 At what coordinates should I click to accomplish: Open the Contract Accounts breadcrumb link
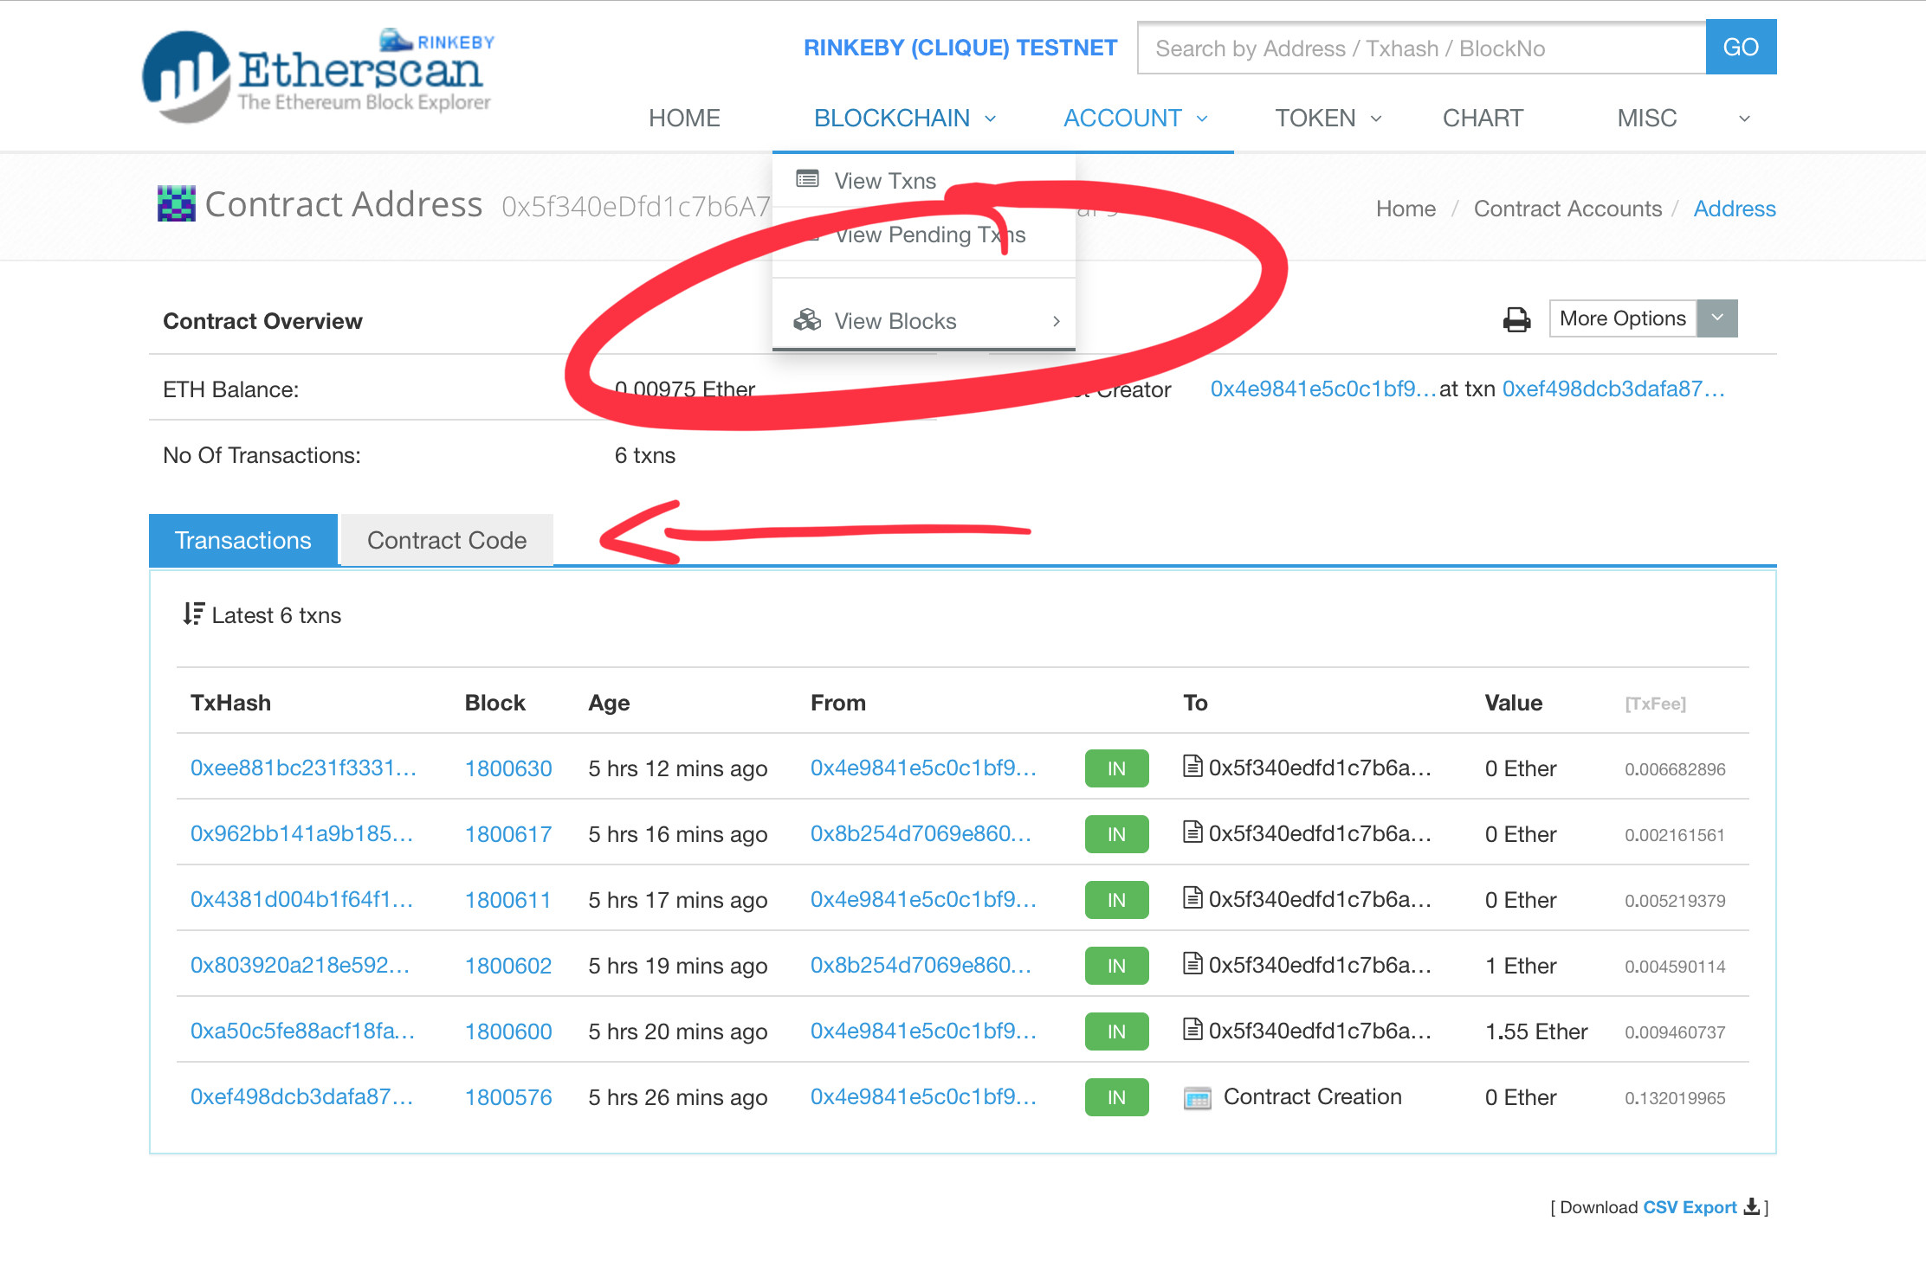point(1567,209)
